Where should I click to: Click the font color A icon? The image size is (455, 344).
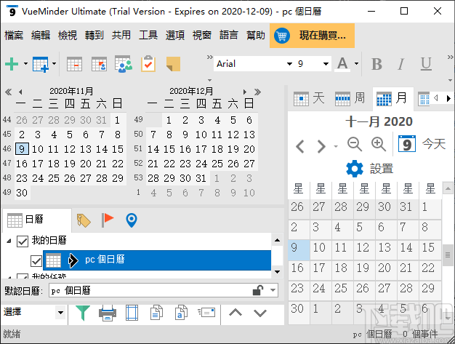click(x=342, y=64)
